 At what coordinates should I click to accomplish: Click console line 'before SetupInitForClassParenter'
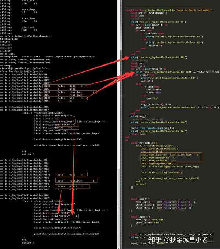[x=25, y=36]
